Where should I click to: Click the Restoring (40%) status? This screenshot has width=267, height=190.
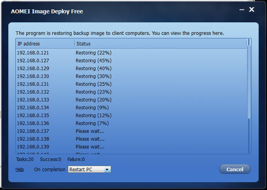point(93,69)
